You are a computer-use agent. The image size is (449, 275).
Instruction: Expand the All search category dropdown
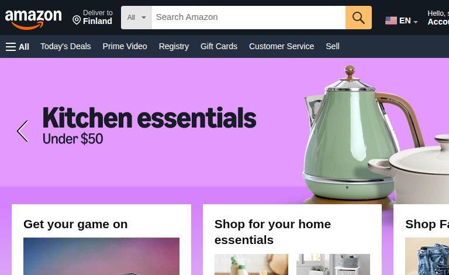(136, 18)
